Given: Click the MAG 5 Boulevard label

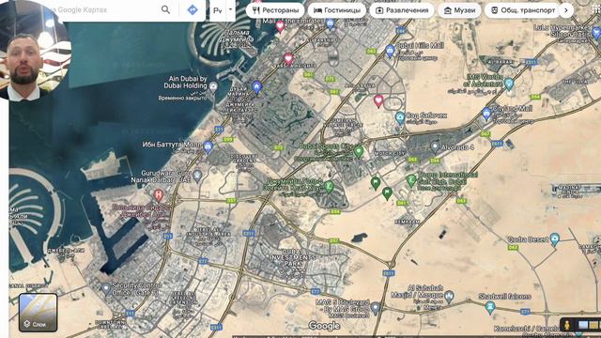Looking at the screenshot, I should tap(342, 305).
